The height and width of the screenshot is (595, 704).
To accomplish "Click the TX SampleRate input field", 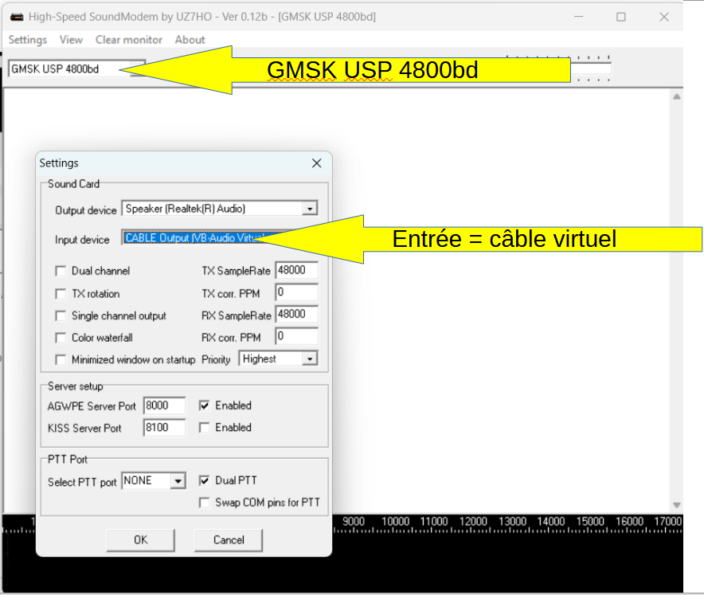I will 295,271.
